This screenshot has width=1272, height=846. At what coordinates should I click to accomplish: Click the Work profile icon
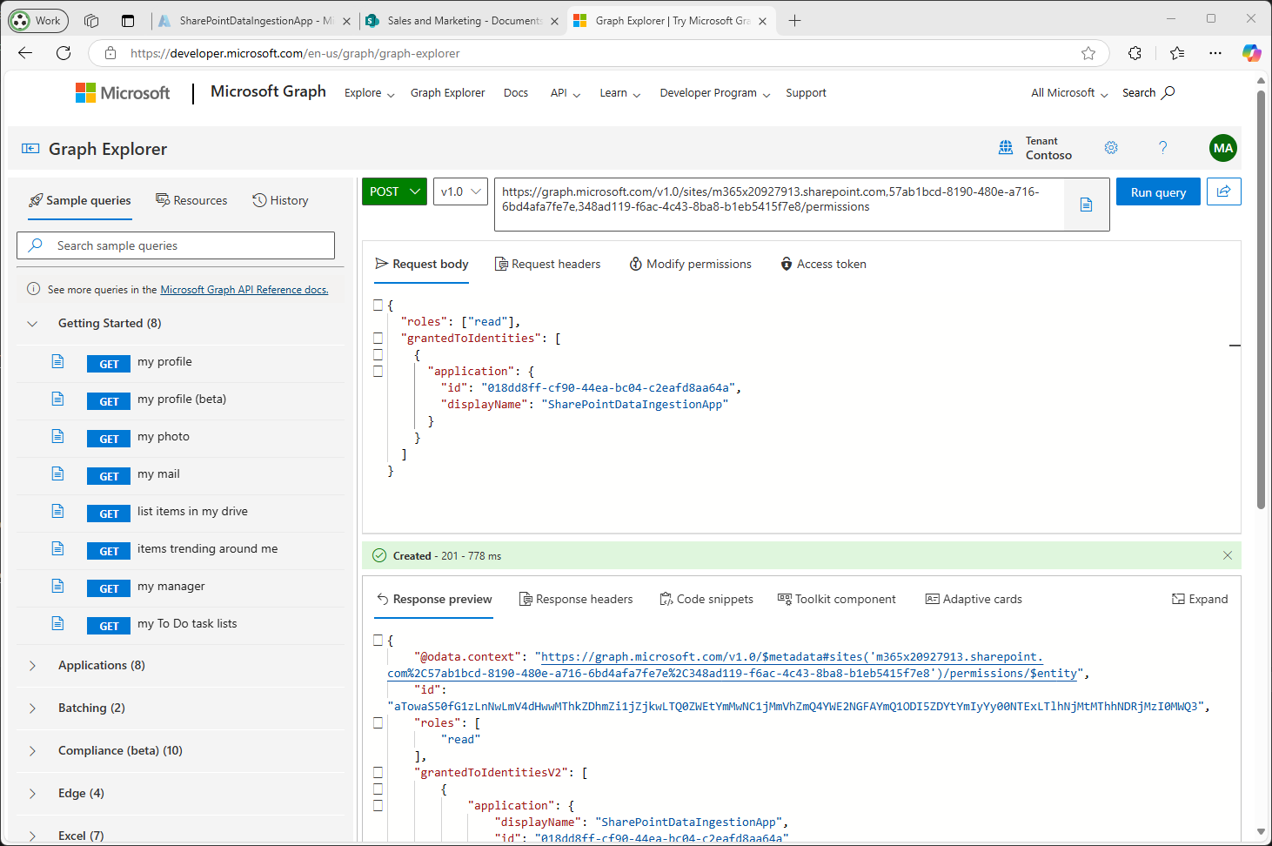(38, 21)
